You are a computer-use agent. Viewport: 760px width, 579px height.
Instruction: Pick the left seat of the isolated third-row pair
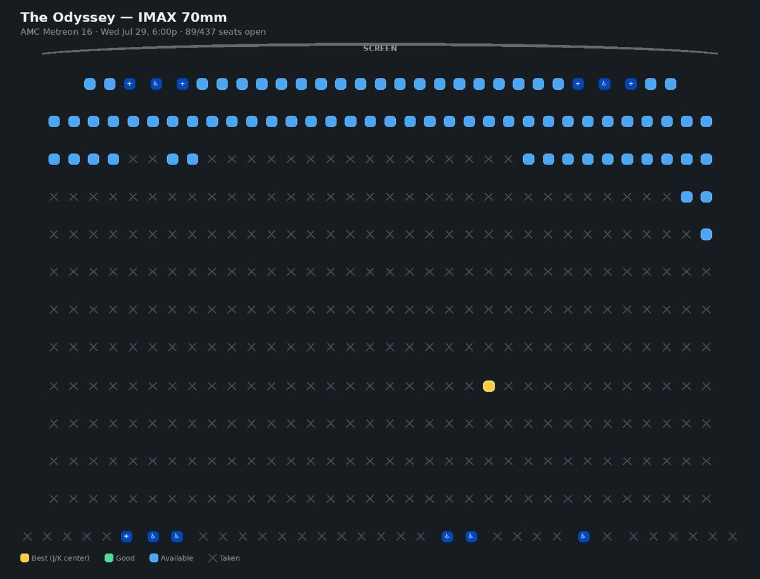(173, 159)
